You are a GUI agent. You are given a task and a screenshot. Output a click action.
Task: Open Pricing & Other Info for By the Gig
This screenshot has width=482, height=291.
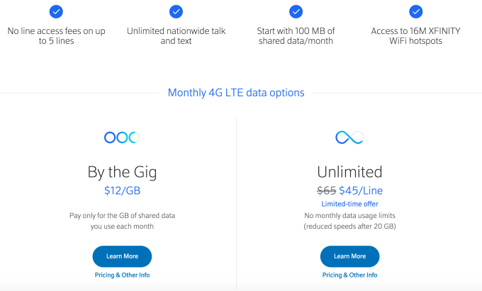122,275
